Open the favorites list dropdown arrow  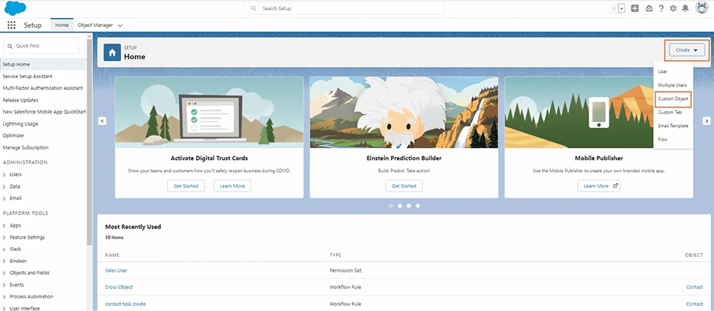click(622, 9)
